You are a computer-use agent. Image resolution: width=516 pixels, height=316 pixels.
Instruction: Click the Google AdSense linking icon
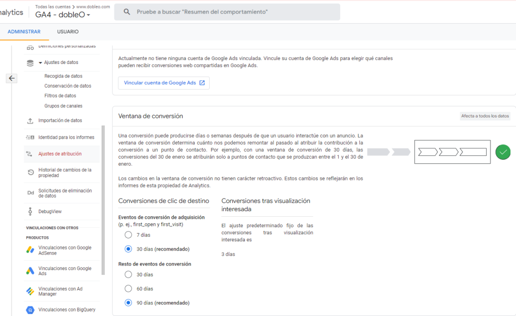[30, 250]
